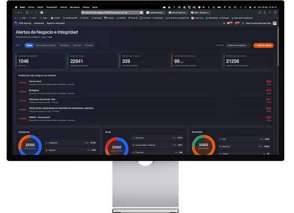294x213 pixels.
Task: Click the Safari share icon
Action: click(265, 12)
